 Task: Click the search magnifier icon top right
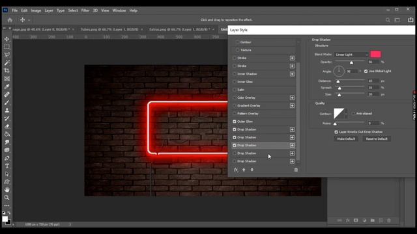pos(388,20)
